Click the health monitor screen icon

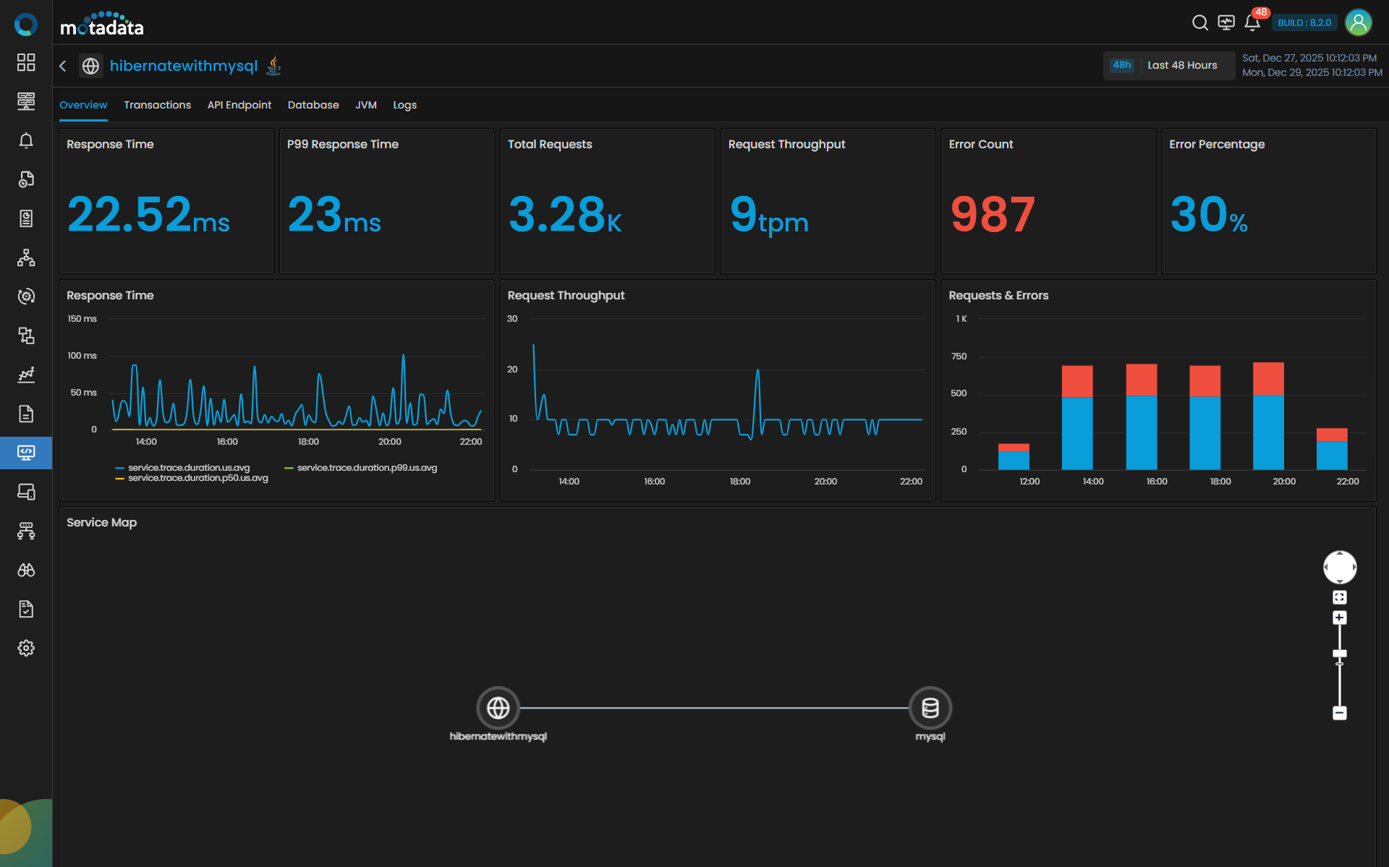[x=1226, y=23]
